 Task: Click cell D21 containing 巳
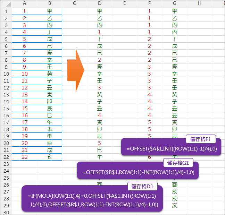[x=99, y=150]
